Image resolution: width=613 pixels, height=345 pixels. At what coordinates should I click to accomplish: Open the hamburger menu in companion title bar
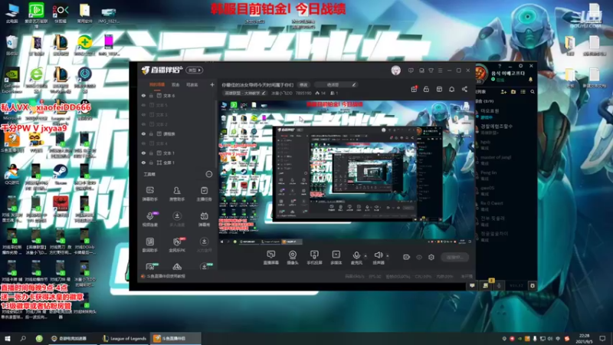coord(440,71)
